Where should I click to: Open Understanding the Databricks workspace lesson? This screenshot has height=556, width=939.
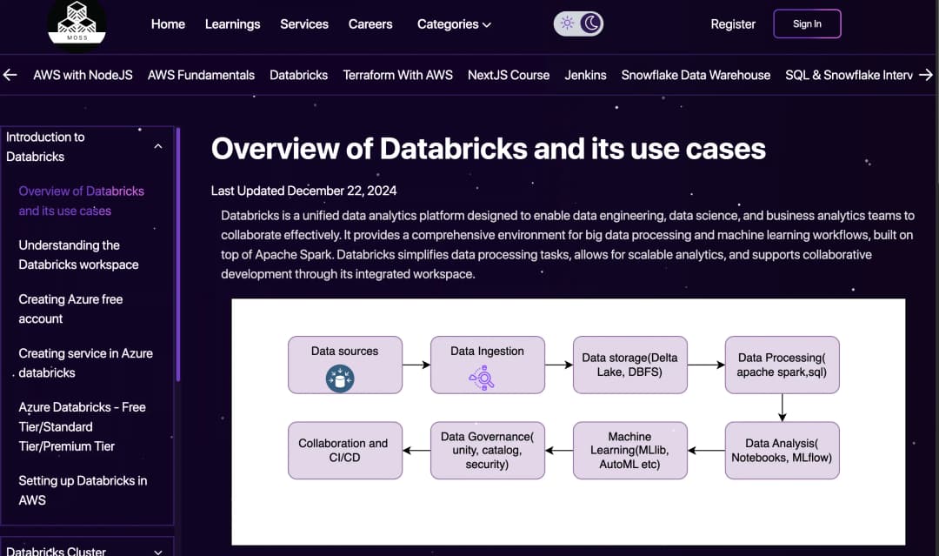(x=78, y=255)
